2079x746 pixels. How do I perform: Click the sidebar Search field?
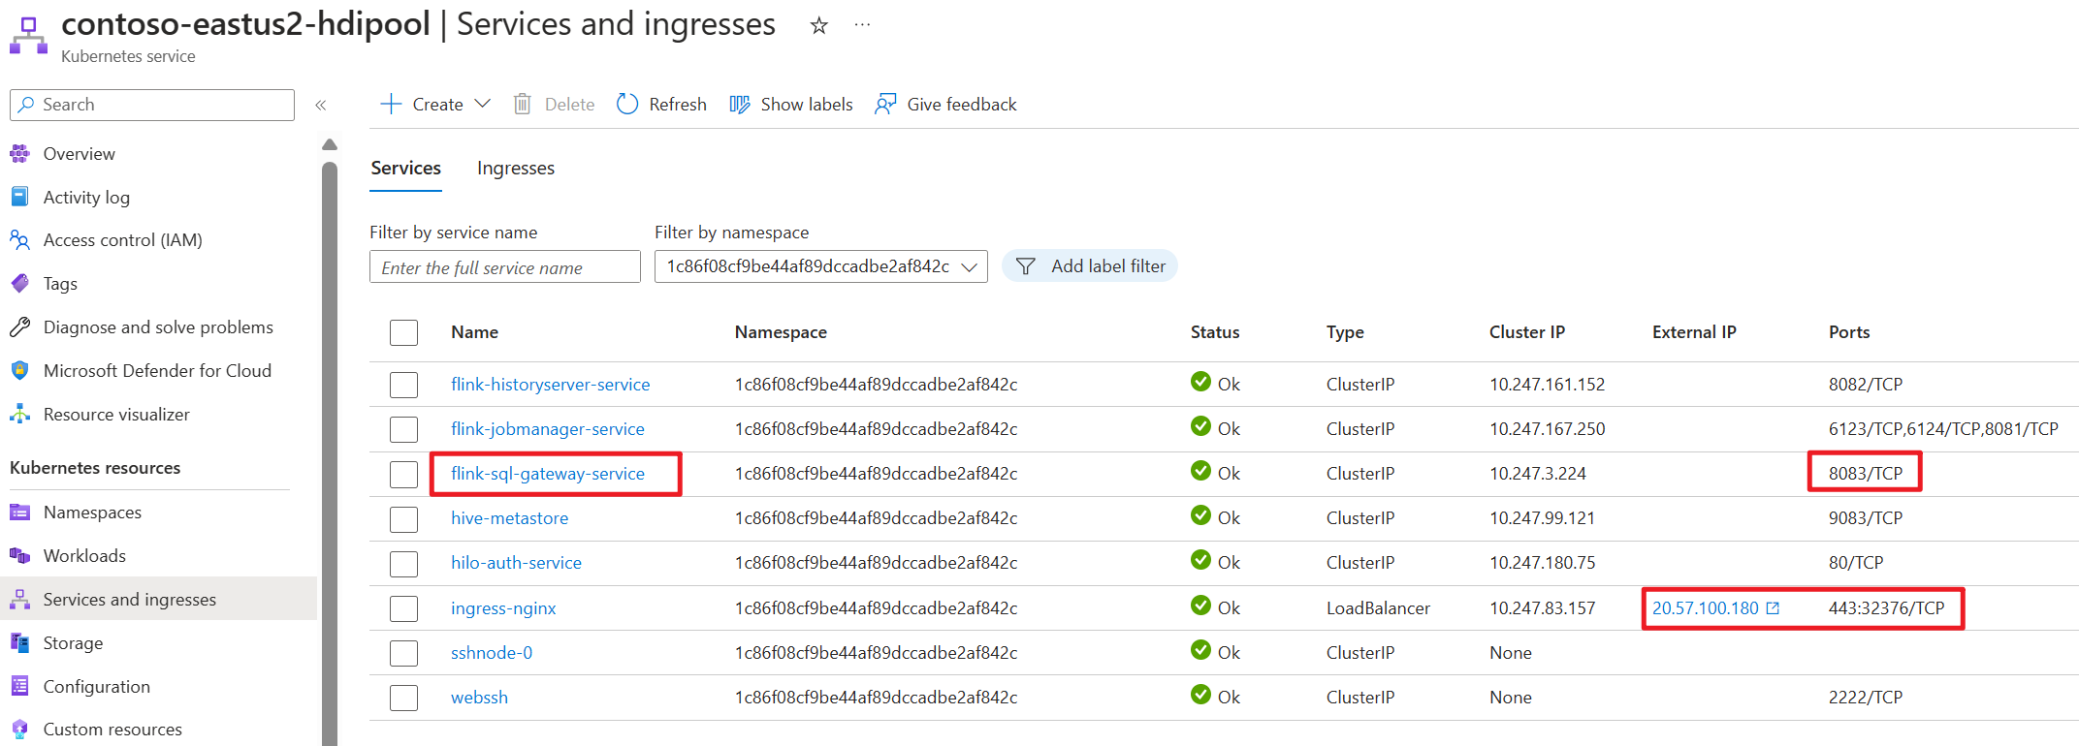tap(152, 105)
